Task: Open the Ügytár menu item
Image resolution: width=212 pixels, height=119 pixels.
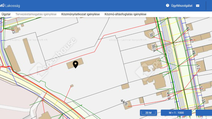Action: tap(6, 14)
